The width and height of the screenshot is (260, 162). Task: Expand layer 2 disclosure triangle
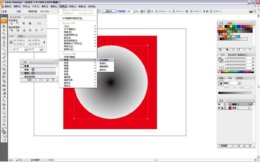(227, 104)
